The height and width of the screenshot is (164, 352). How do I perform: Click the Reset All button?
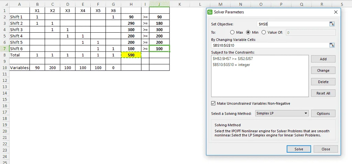pyautogui.click(x=323, y=93)
